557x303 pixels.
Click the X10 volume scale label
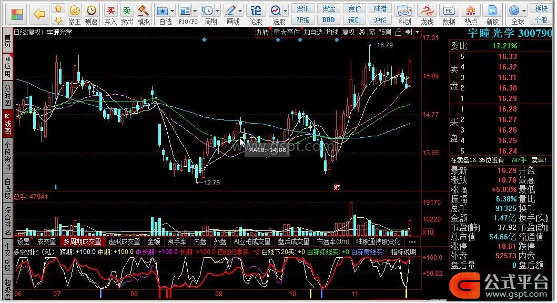pos(427,233)
